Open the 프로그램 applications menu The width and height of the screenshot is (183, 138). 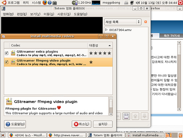[x=14, y=3]
